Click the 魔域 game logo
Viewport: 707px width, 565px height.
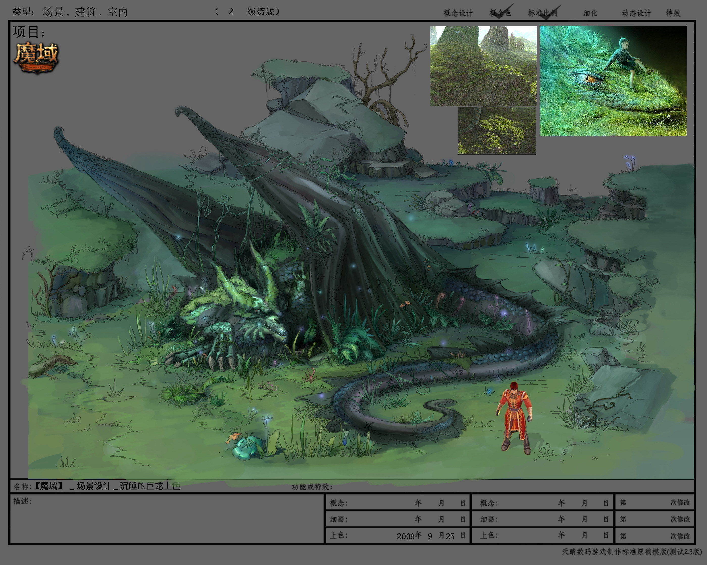(36, 58)
